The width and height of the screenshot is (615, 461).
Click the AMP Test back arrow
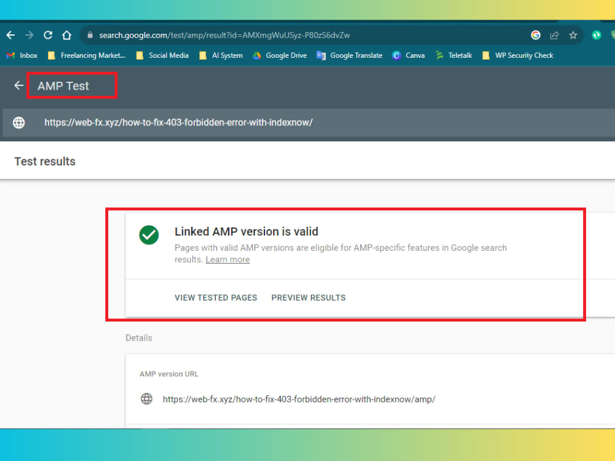coord(18,85)
